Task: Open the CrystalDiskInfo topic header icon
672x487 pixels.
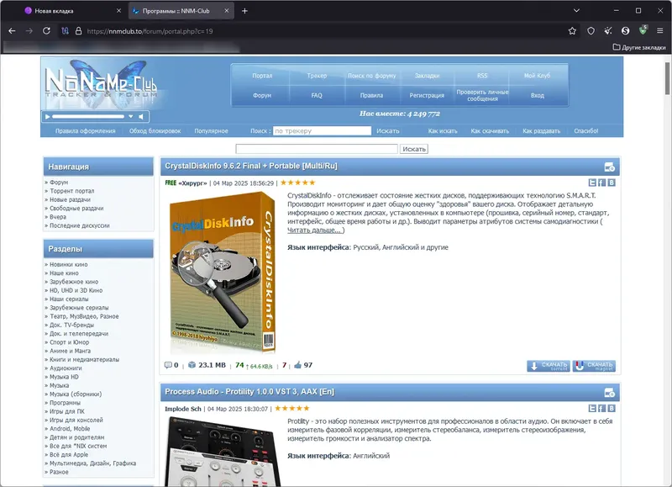Action: click(x=610, y=167)
